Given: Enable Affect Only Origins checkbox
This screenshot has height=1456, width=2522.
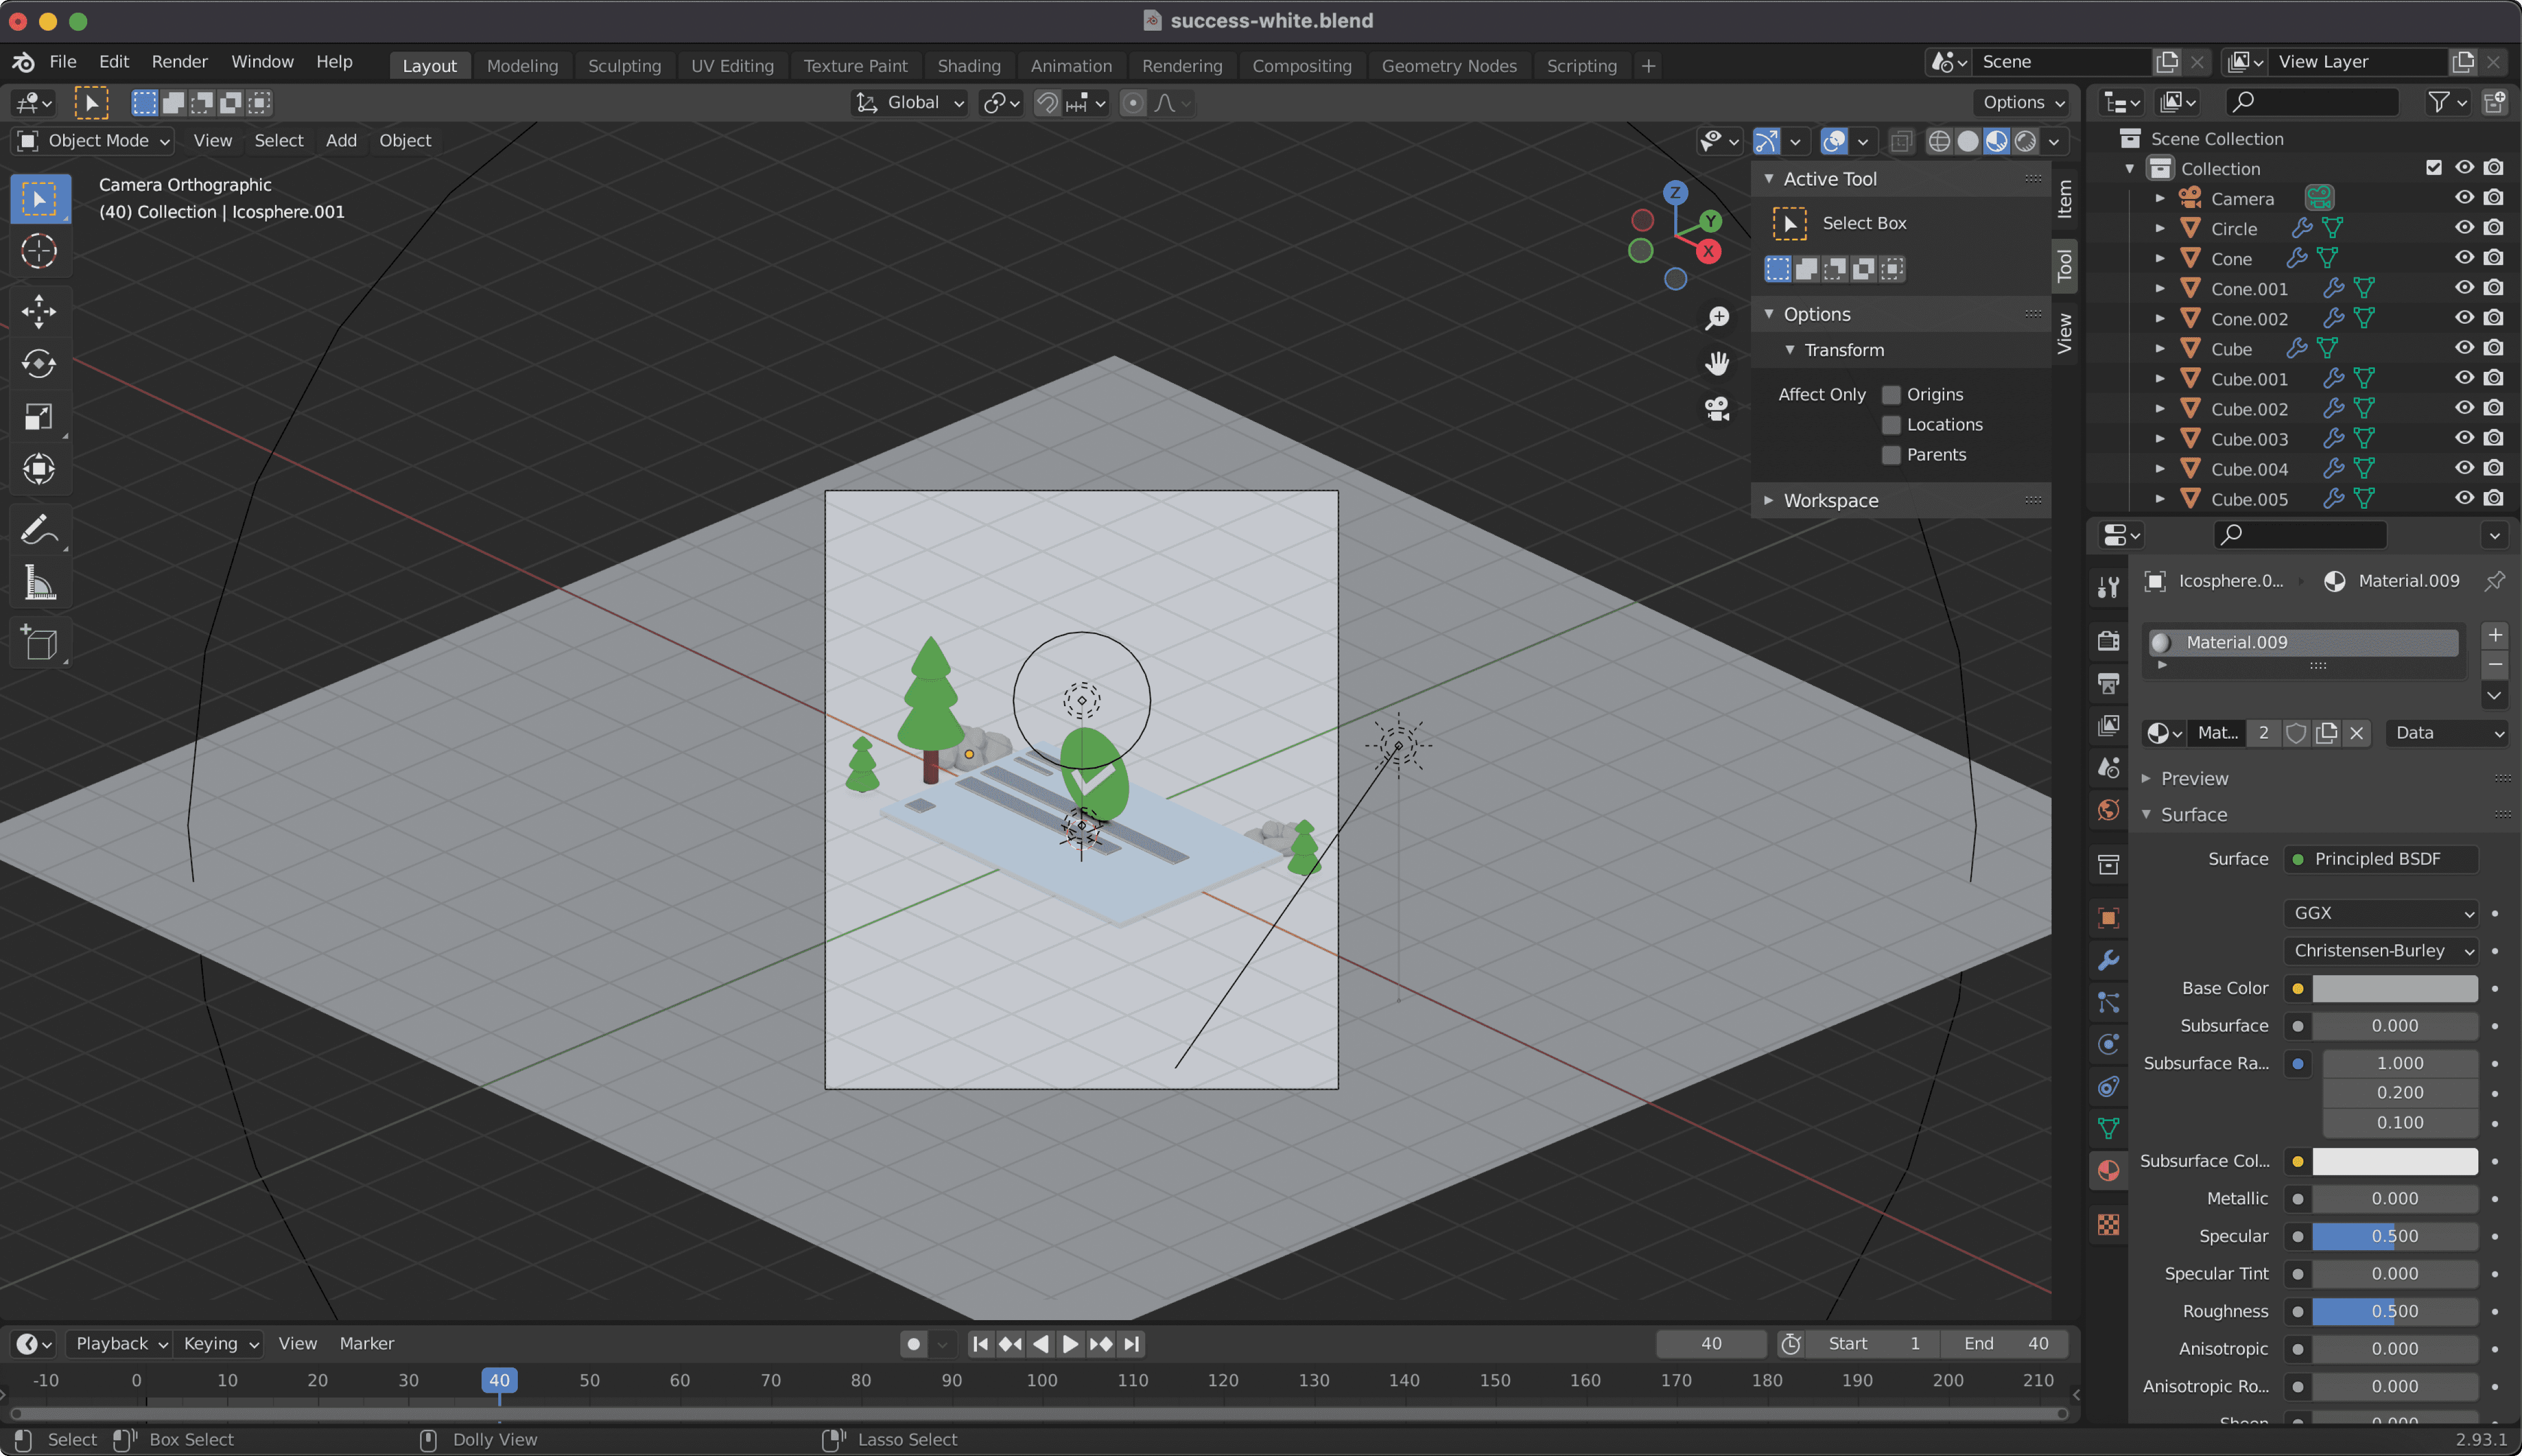Looking at the screenshot, I should (x=1891, y=395).
